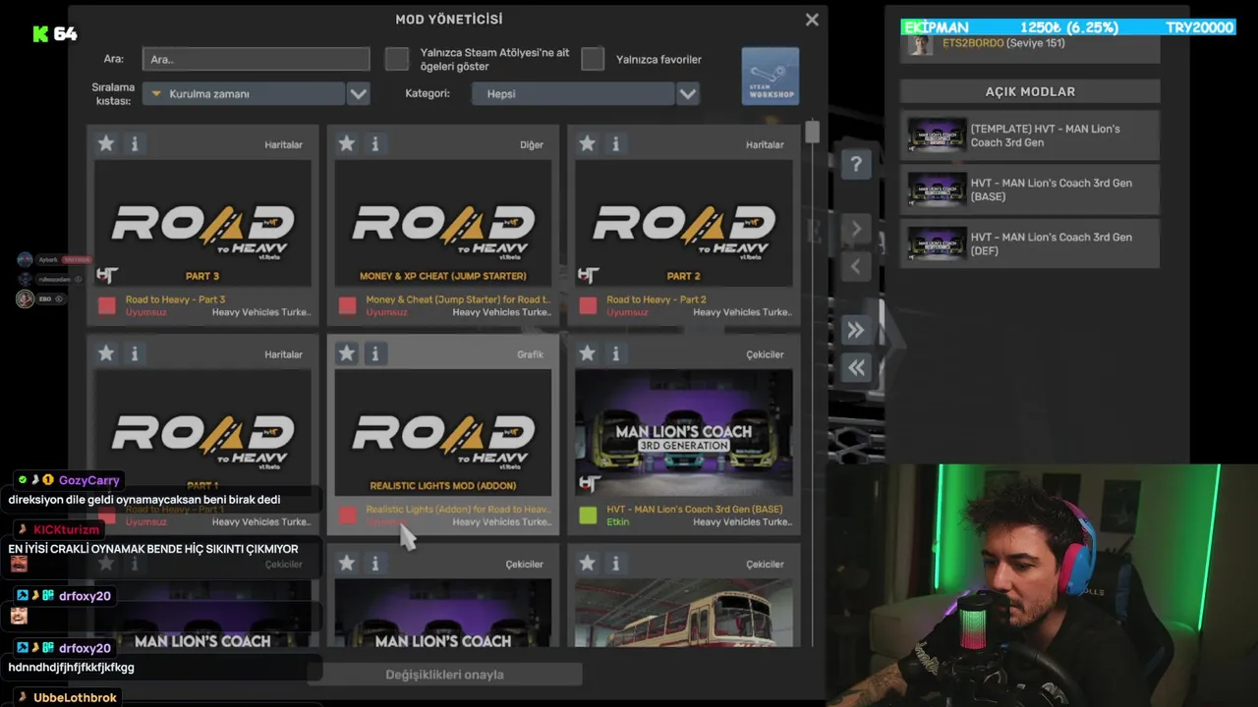Select active mod 'MAN Lion's Coach 3rd Gen (DEF)'
The image size is (1258, 707).
coord(1030,244)
